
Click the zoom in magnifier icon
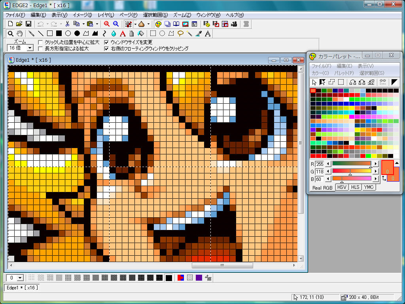106,24
